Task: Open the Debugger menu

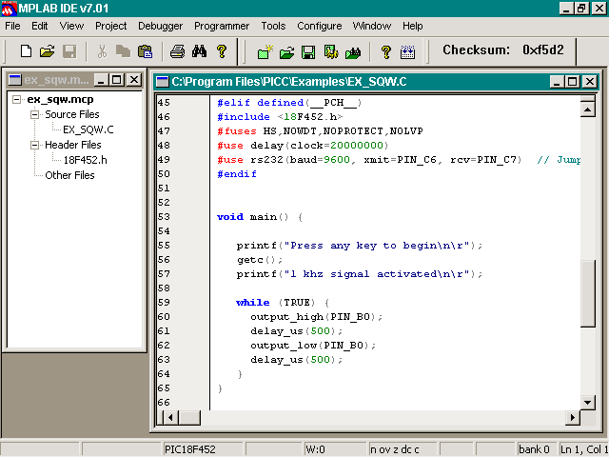Action: (161, 26)
